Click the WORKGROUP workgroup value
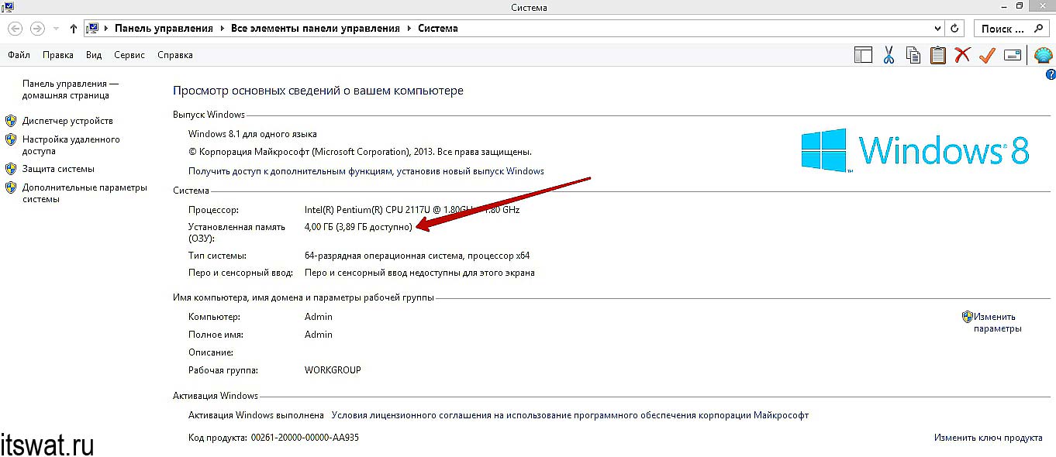Screen dimensions: 1056x457 click(x=333, y=370)
